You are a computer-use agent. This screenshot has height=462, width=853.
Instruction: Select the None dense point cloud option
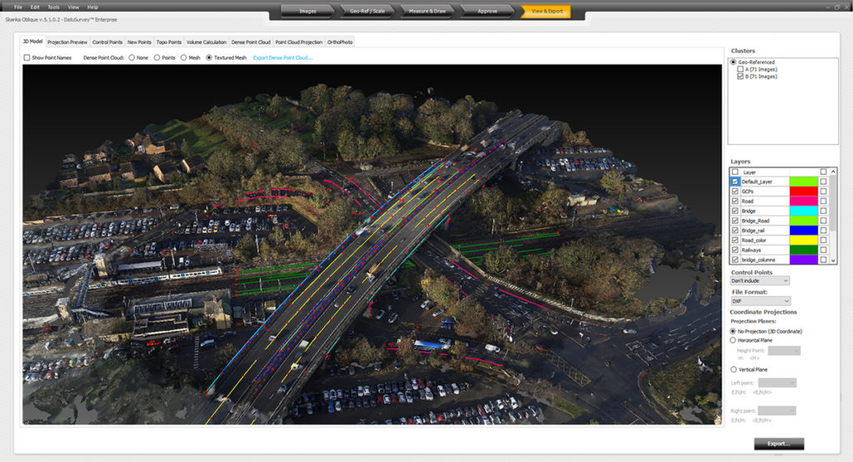coord(132,57)
